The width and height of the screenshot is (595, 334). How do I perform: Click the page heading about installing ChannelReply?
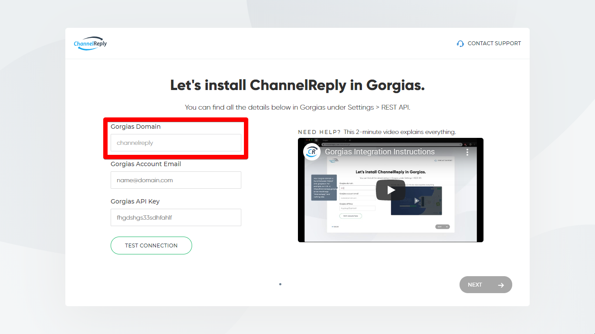point(297,85)
